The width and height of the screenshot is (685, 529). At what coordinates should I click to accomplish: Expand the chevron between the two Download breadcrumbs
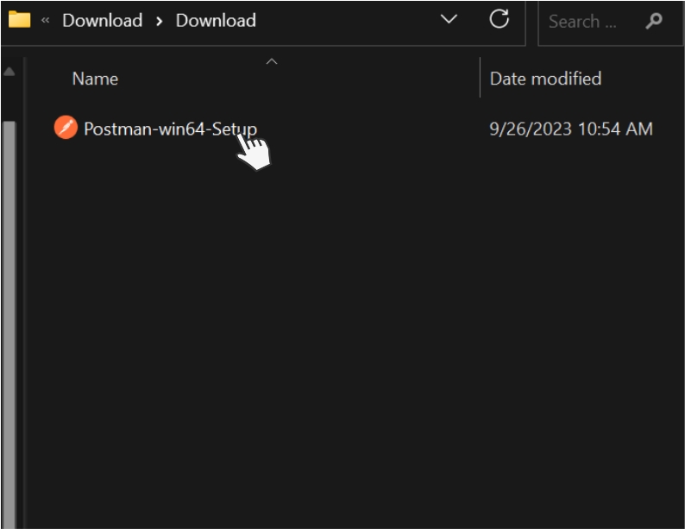(x=159, y=21)
